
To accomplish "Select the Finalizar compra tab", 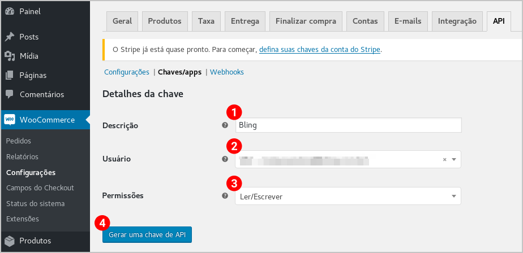I will (306, 21).
